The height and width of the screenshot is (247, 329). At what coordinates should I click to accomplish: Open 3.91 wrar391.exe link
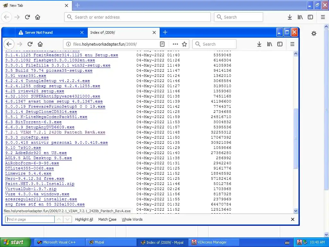click(x=26, y=76)
